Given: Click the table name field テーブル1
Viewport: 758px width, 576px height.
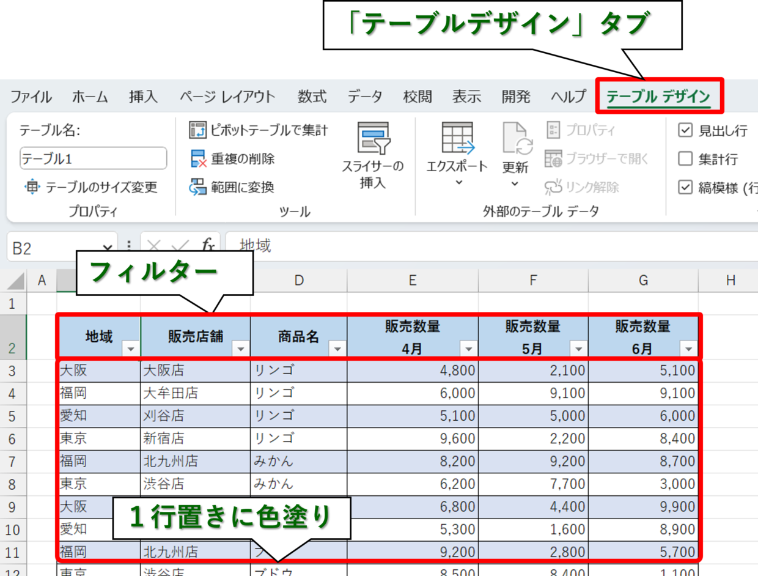Looking at the screenshot, I should 93,158.
